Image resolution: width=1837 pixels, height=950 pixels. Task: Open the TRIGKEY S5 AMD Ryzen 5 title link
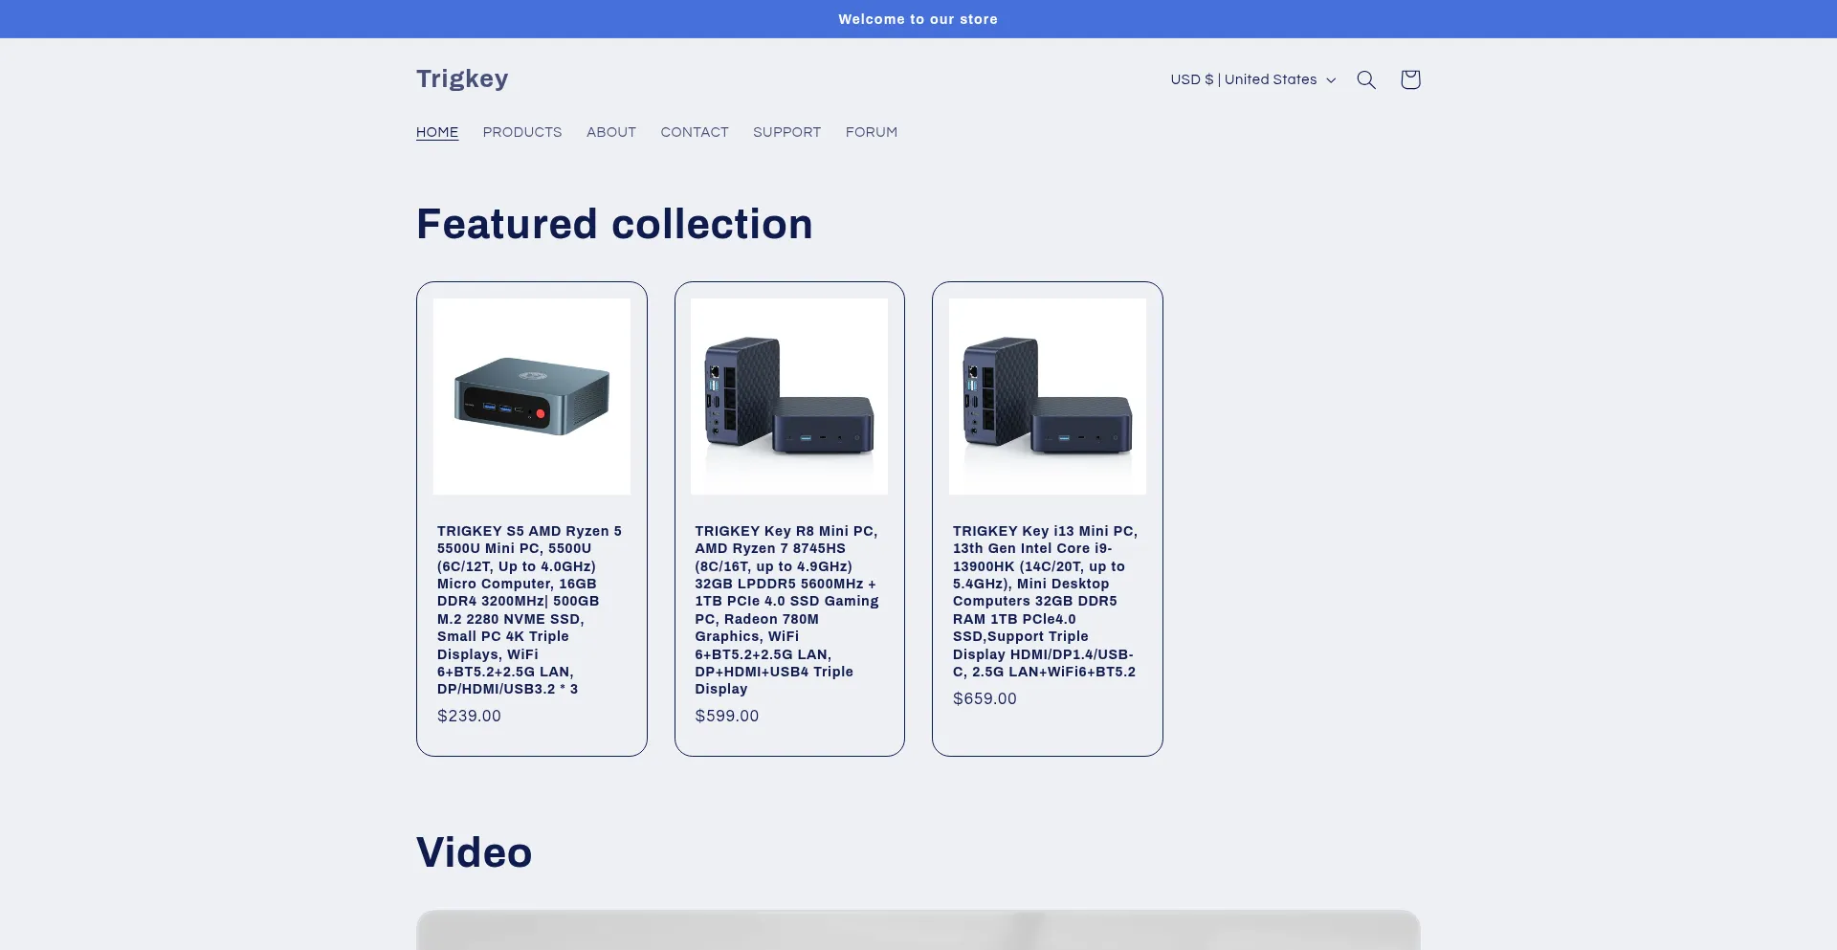click(x=531, y=609)
